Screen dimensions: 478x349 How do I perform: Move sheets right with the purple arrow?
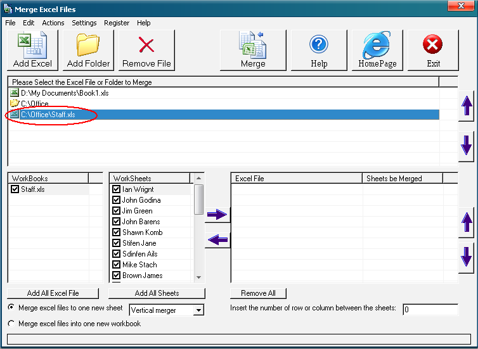(x=217, y=215)
